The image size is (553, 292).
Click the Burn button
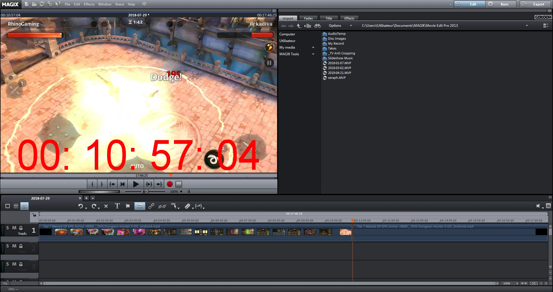click(x=504, y=4)
